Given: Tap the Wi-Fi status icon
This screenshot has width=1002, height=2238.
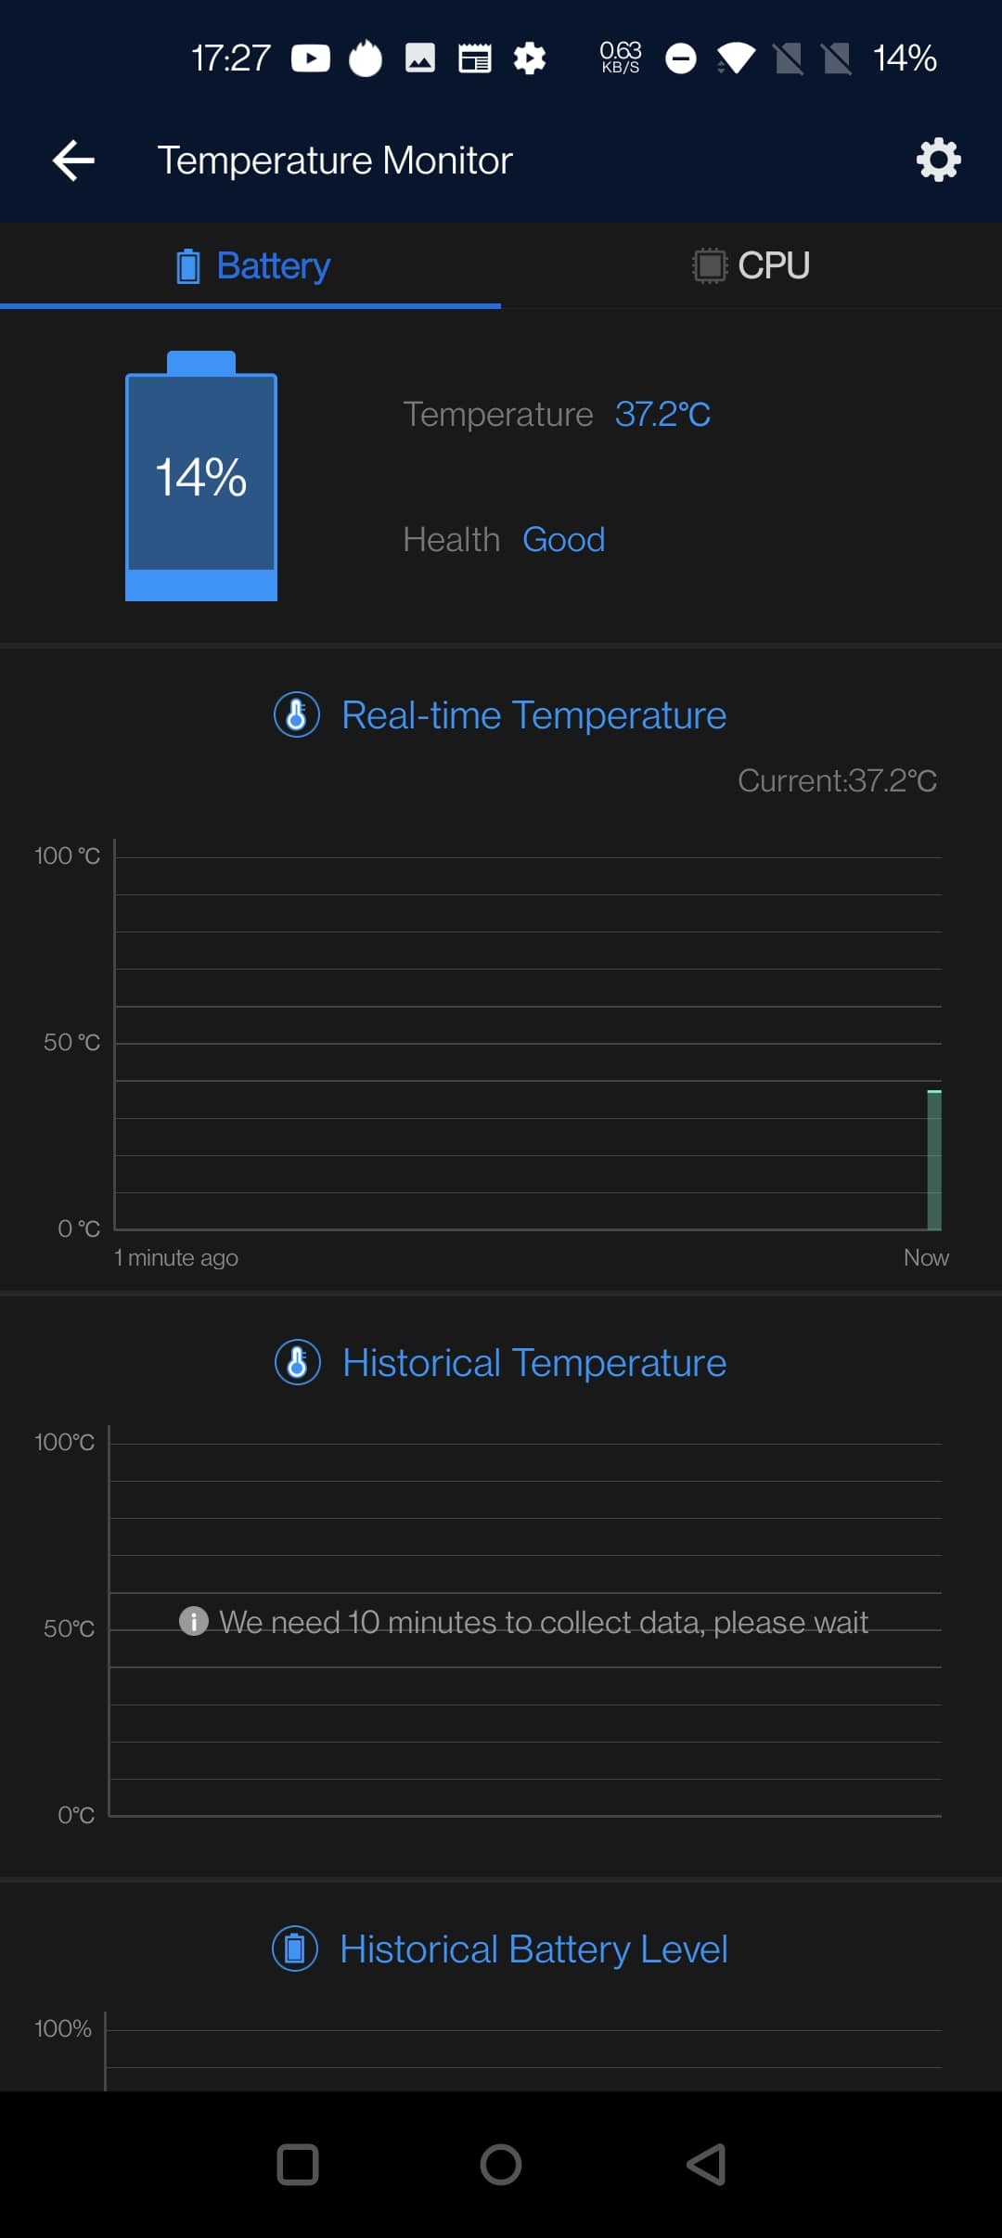Looking at the screenshot, I should click(x=736, y=58).
